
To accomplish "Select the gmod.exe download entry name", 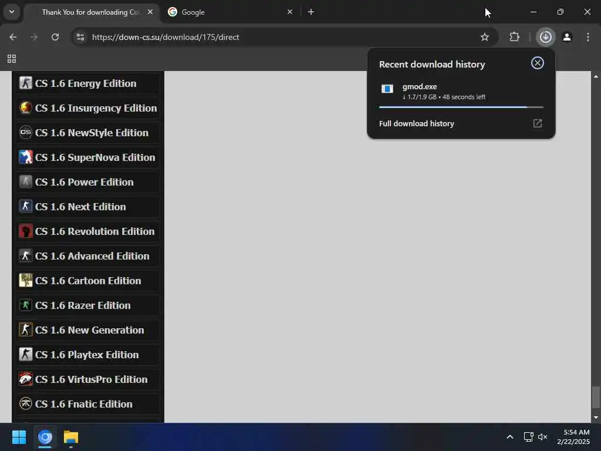I will click(x=419, y=87).
